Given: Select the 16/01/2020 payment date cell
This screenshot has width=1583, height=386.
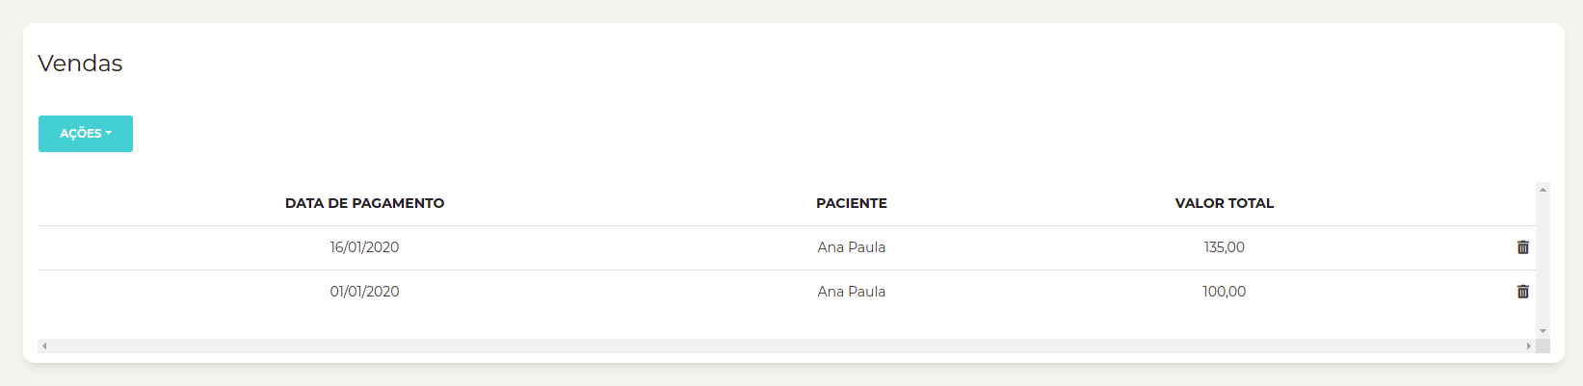Looking at the screenshot, I should (x=364, y=247).
